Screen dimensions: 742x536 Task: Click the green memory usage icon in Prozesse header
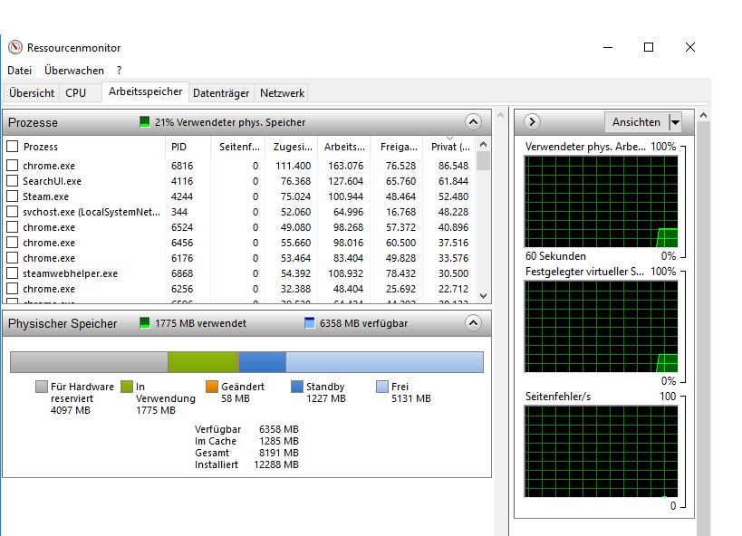[x=144, y=122]
